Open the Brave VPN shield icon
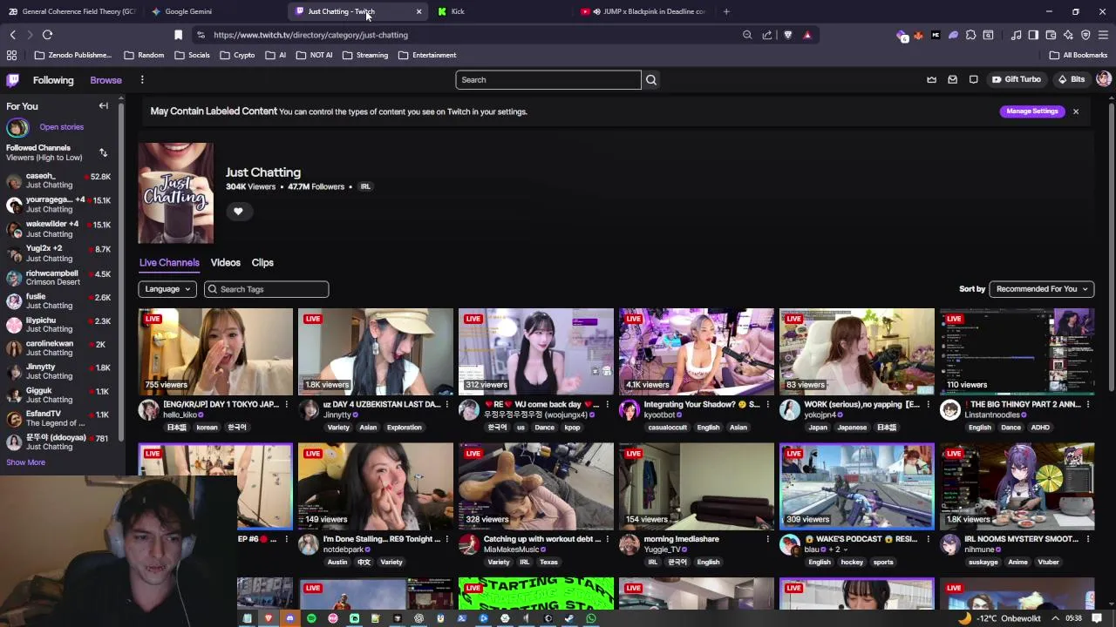 pos(1085,35)
